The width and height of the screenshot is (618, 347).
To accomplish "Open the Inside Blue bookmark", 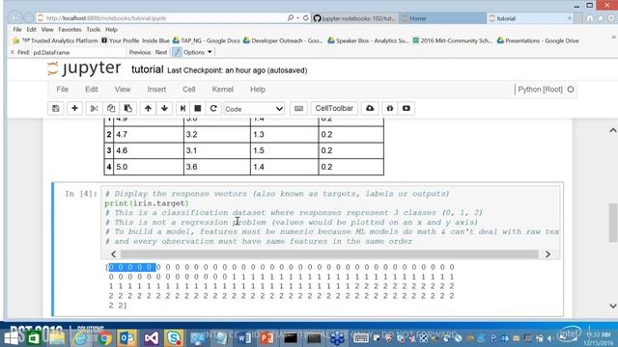I will tap(155, 40).
